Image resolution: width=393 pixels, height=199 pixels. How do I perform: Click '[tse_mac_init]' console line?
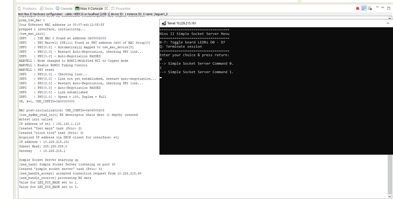click(32, 34)
